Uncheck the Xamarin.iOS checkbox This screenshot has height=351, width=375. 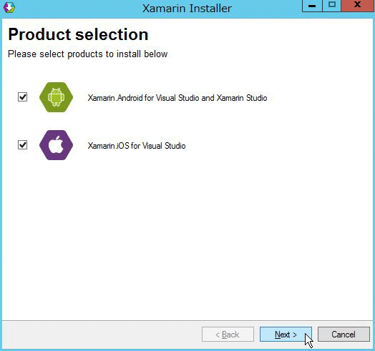(22, 145)
